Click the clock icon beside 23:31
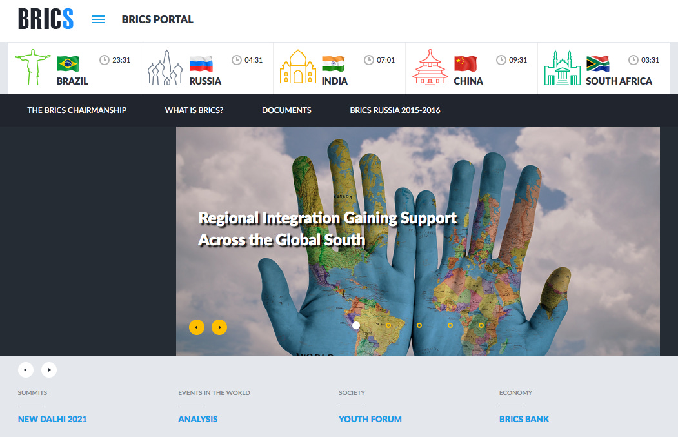Image resolution: width=678 pixels, height=437 pixels. point(105,60)
